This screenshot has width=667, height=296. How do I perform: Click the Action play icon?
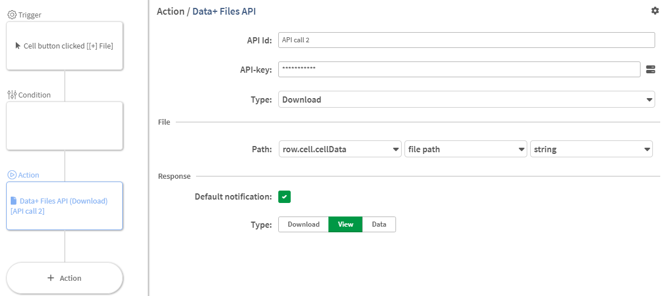[11, 175]
